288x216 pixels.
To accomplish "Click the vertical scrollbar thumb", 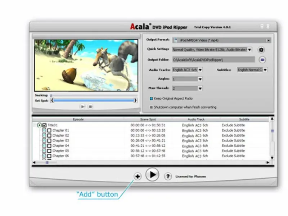I will tap(273, 131).
